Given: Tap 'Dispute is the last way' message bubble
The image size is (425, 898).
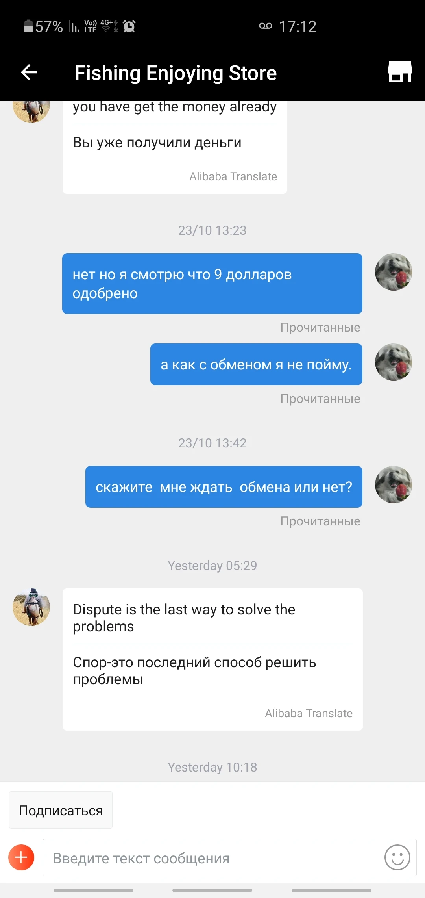Looking at the screenshot, I should [213, 659].
